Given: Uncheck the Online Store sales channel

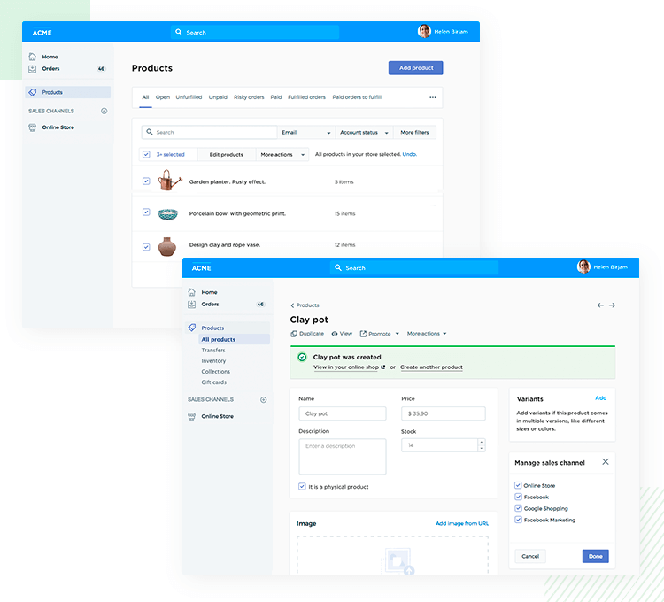Looking at the screenshot, I should point(518,485).
